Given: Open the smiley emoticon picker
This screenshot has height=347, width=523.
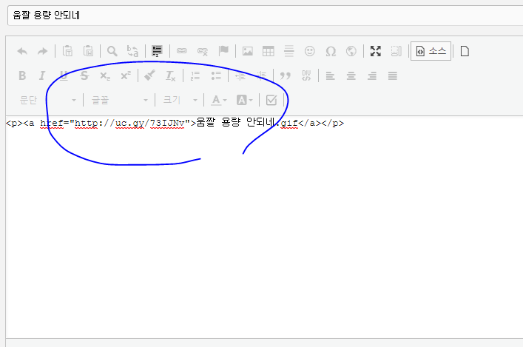Looking at the screenshot, I should 309,51.
